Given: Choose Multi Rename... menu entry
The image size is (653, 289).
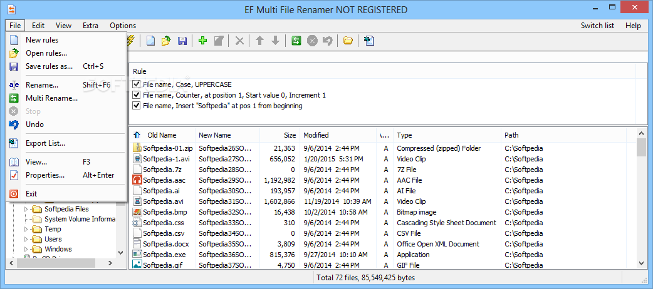Looking at the screenshot, I should 66,99.
